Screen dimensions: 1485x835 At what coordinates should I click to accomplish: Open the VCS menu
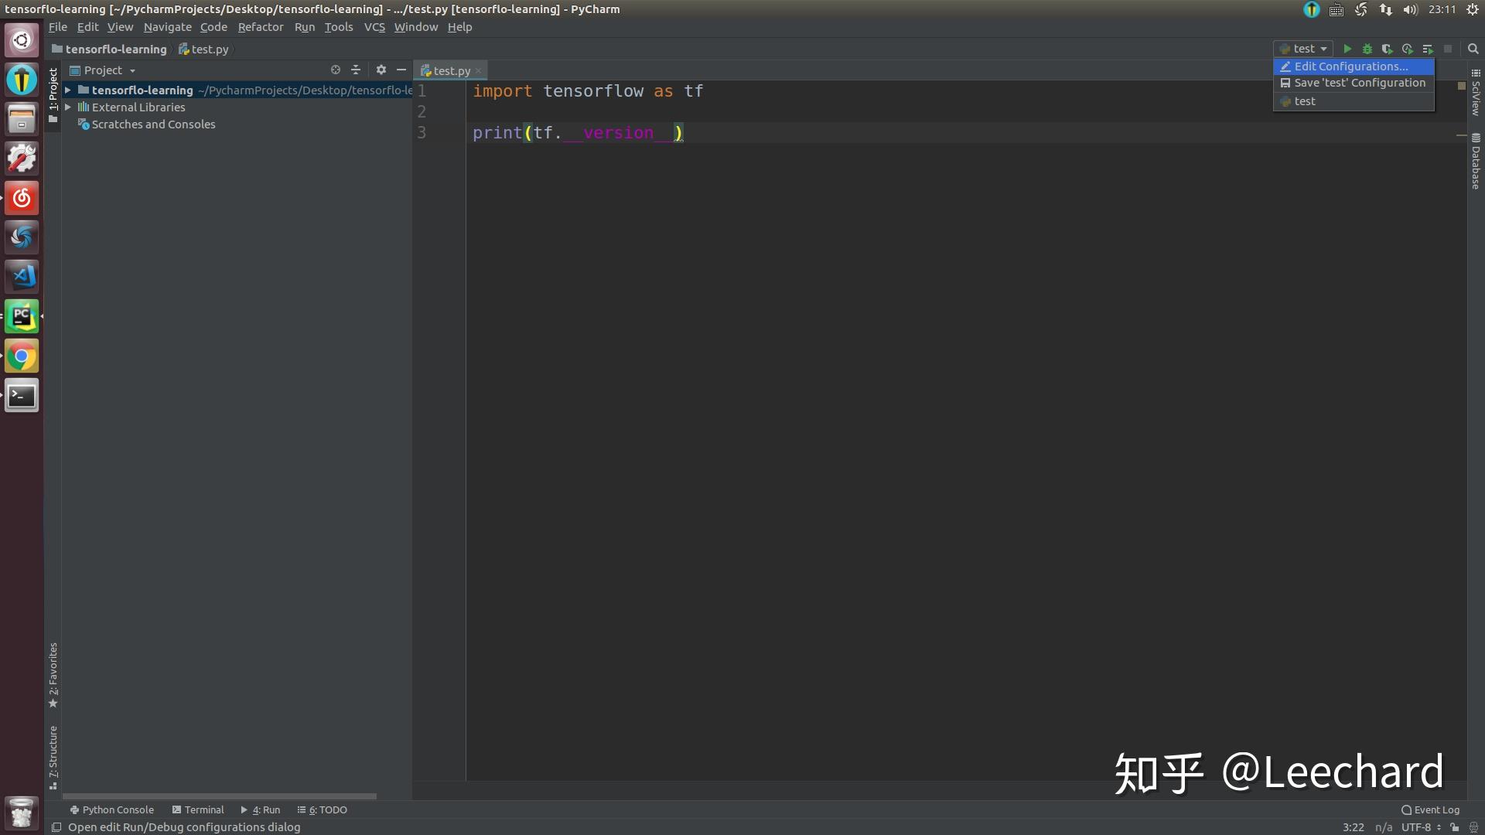click(x=374, y=27)
